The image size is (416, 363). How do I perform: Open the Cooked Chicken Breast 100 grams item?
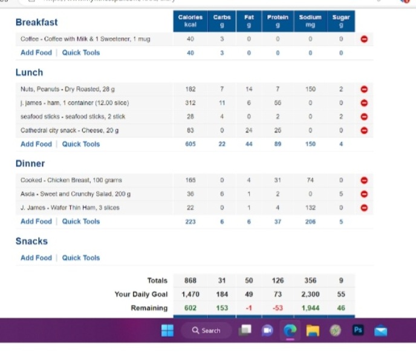pyautogui.click(x=71, y=180)
